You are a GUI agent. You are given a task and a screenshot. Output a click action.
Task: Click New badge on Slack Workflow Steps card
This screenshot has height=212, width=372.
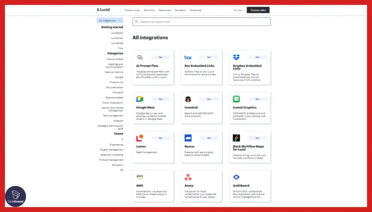[258, 138]
